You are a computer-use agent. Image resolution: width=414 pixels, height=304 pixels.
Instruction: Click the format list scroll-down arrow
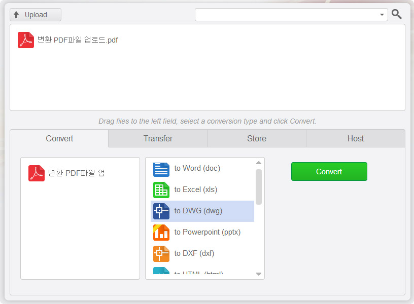(259, 274)
